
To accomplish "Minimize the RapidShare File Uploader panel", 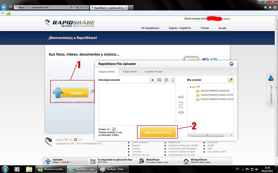I will click(x=232, y=64).
